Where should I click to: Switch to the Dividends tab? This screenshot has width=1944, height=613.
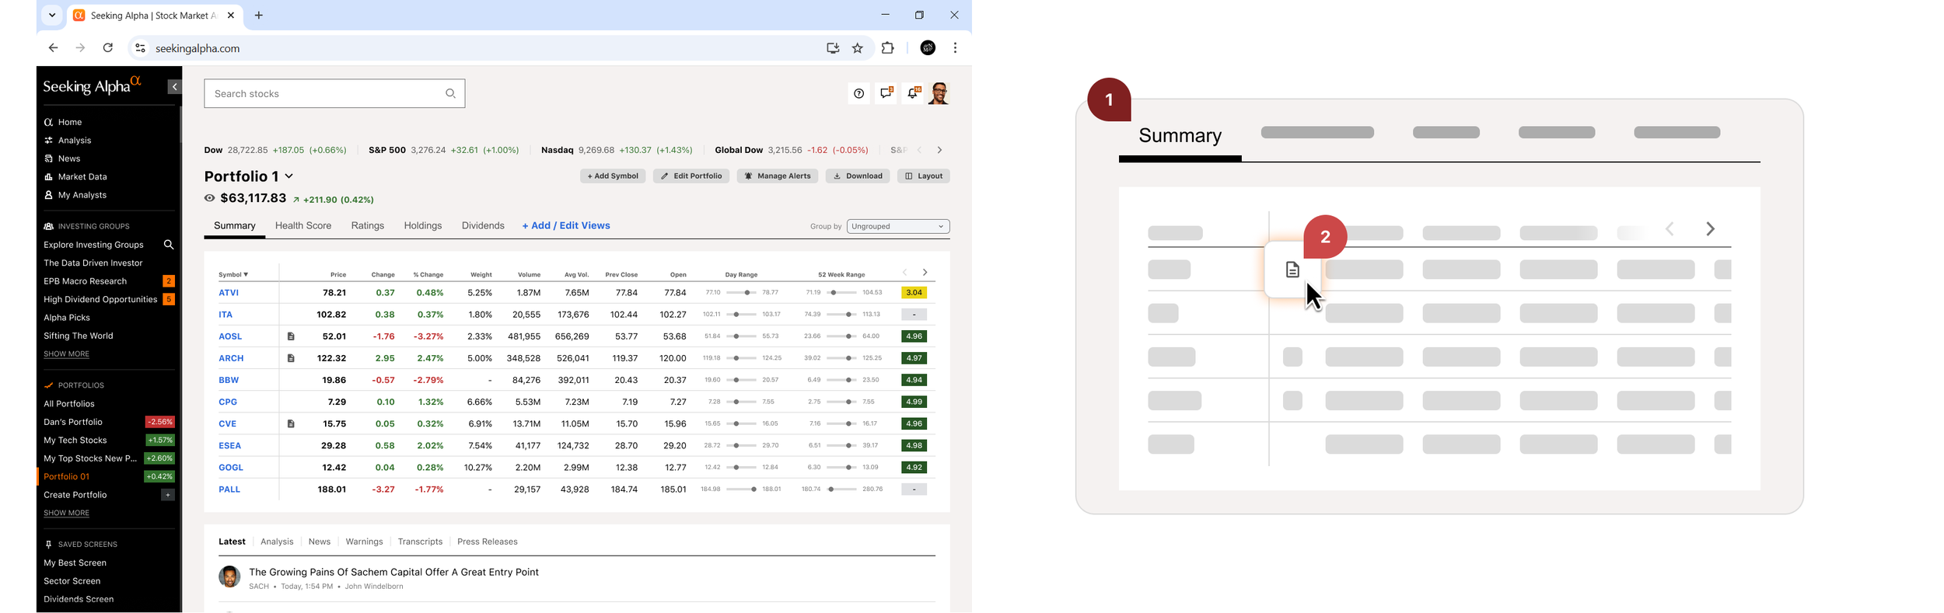[483, 225]
